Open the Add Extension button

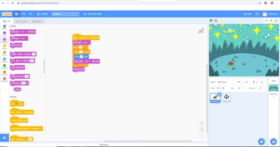coord(4,137)
